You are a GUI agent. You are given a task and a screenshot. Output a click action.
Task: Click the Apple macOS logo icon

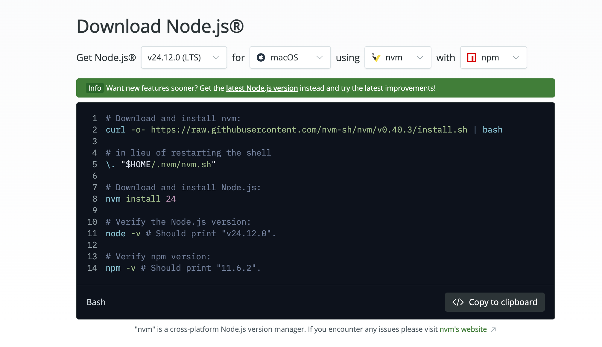[x=261, y=57]
